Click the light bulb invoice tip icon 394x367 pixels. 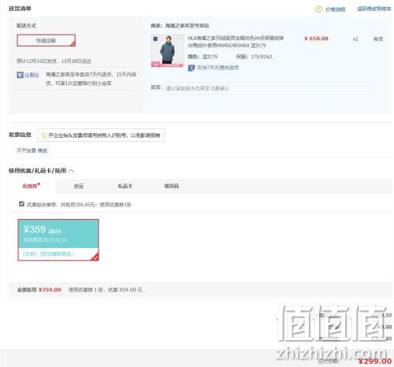click(44, 135)
